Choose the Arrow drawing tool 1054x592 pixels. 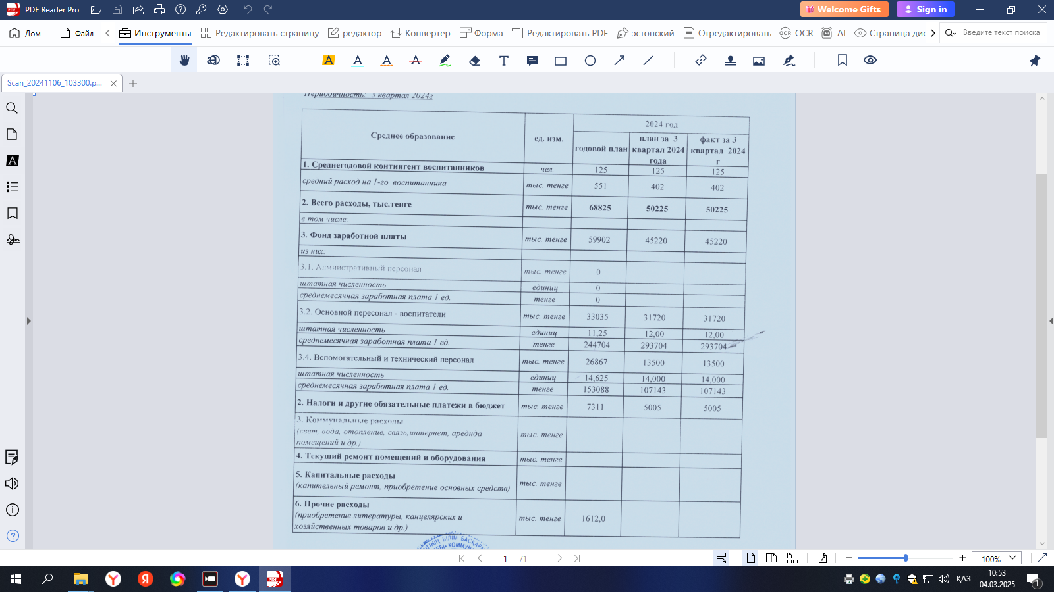[x=619, y=61]
